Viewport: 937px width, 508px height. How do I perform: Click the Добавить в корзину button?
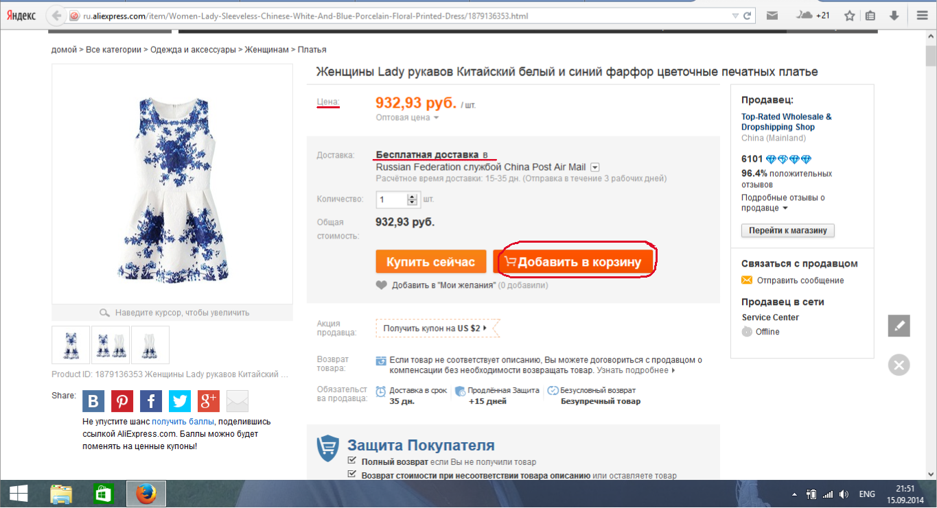click(x=578, y=262)
